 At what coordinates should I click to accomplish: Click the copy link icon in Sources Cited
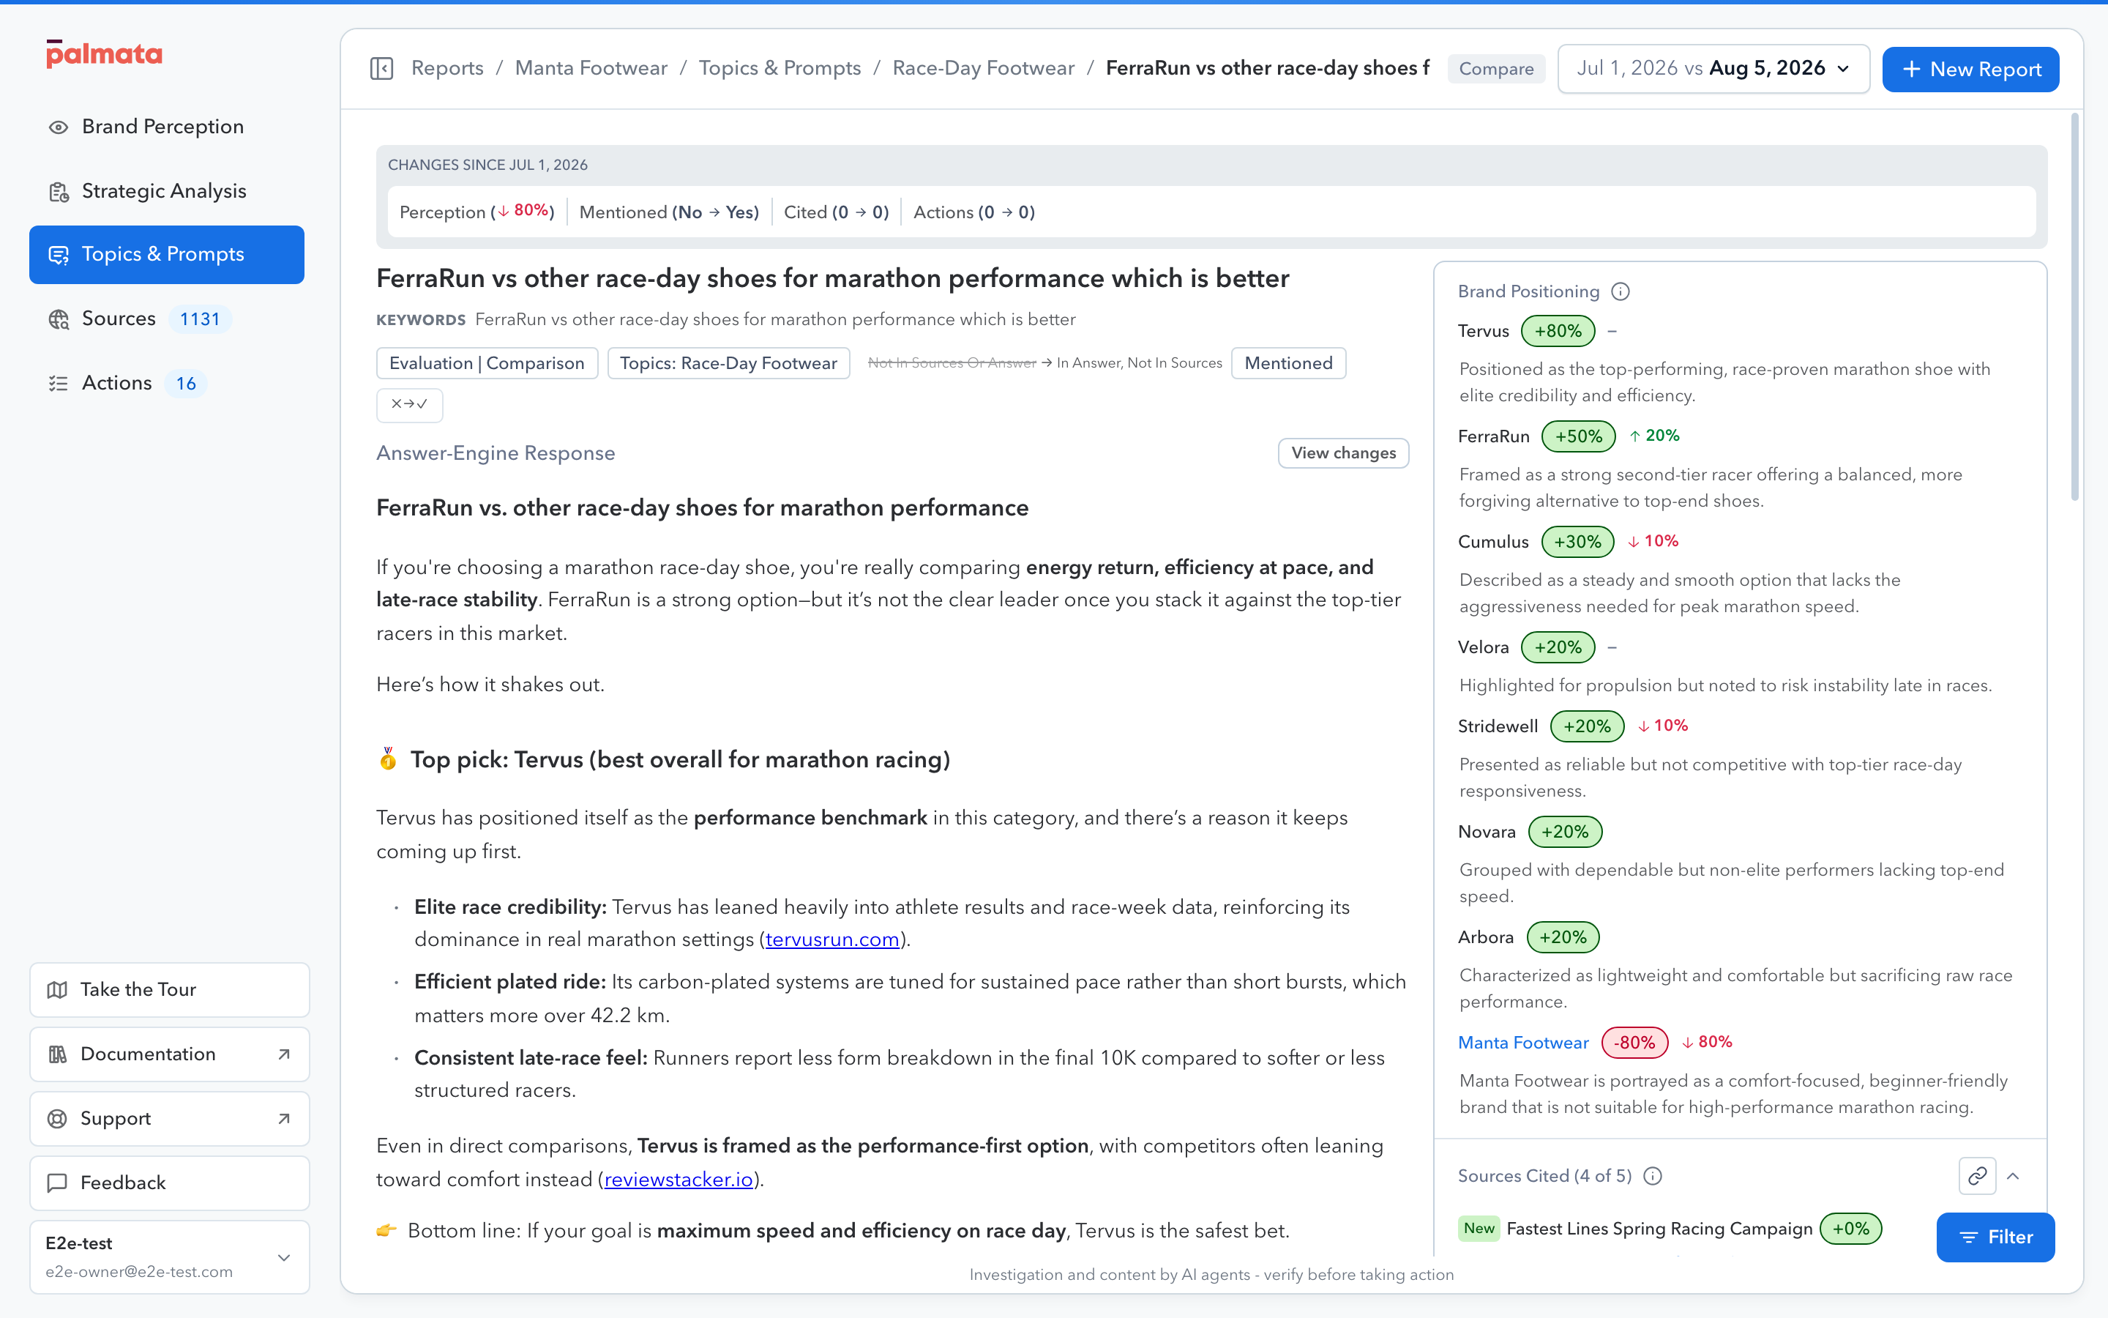tap(1977, 1176)
